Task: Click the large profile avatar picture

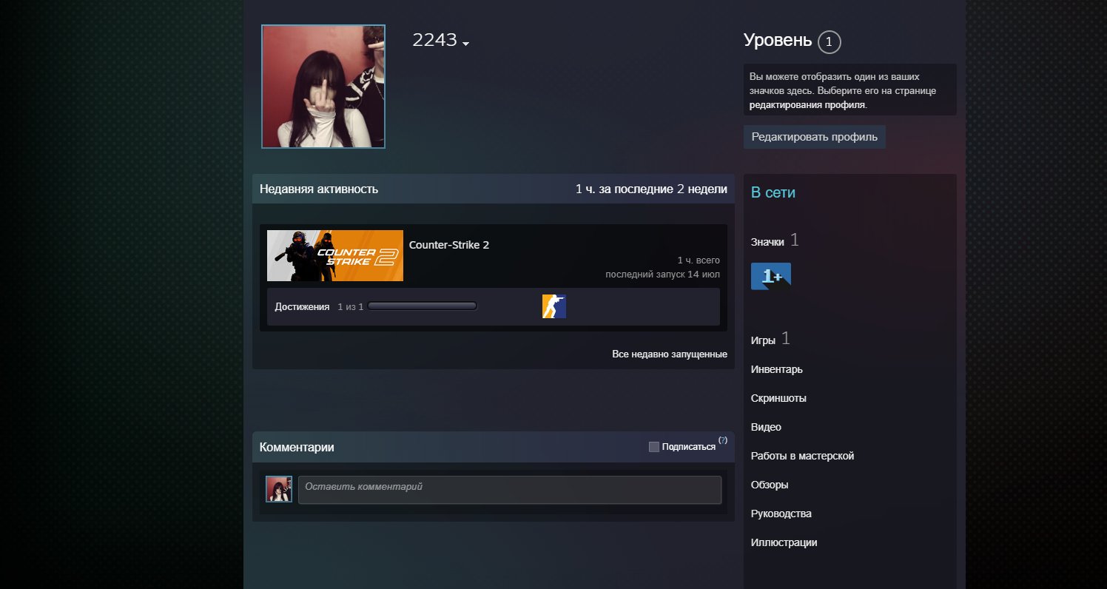Action: 323,87
